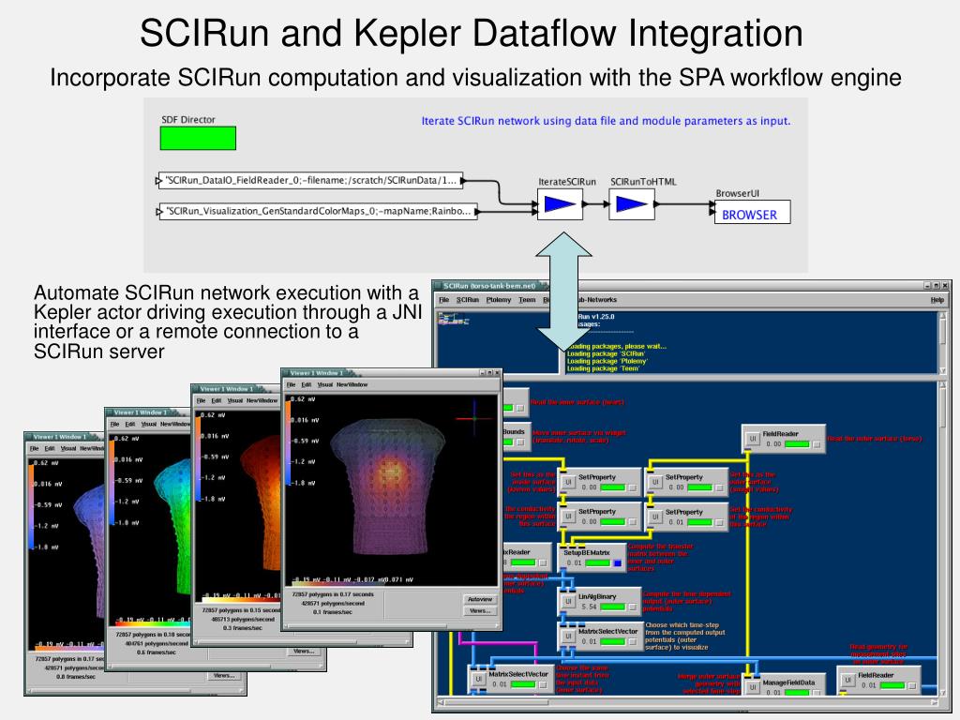Click the message indicator on MatrixReader module
The width and height of the screenshot is (960, 720).
coord(543,562)
